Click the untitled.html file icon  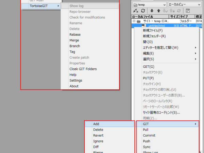point(143,26)
